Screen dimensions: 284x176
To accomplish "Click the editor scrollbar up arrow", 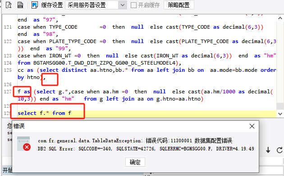I will pos(280,18).
